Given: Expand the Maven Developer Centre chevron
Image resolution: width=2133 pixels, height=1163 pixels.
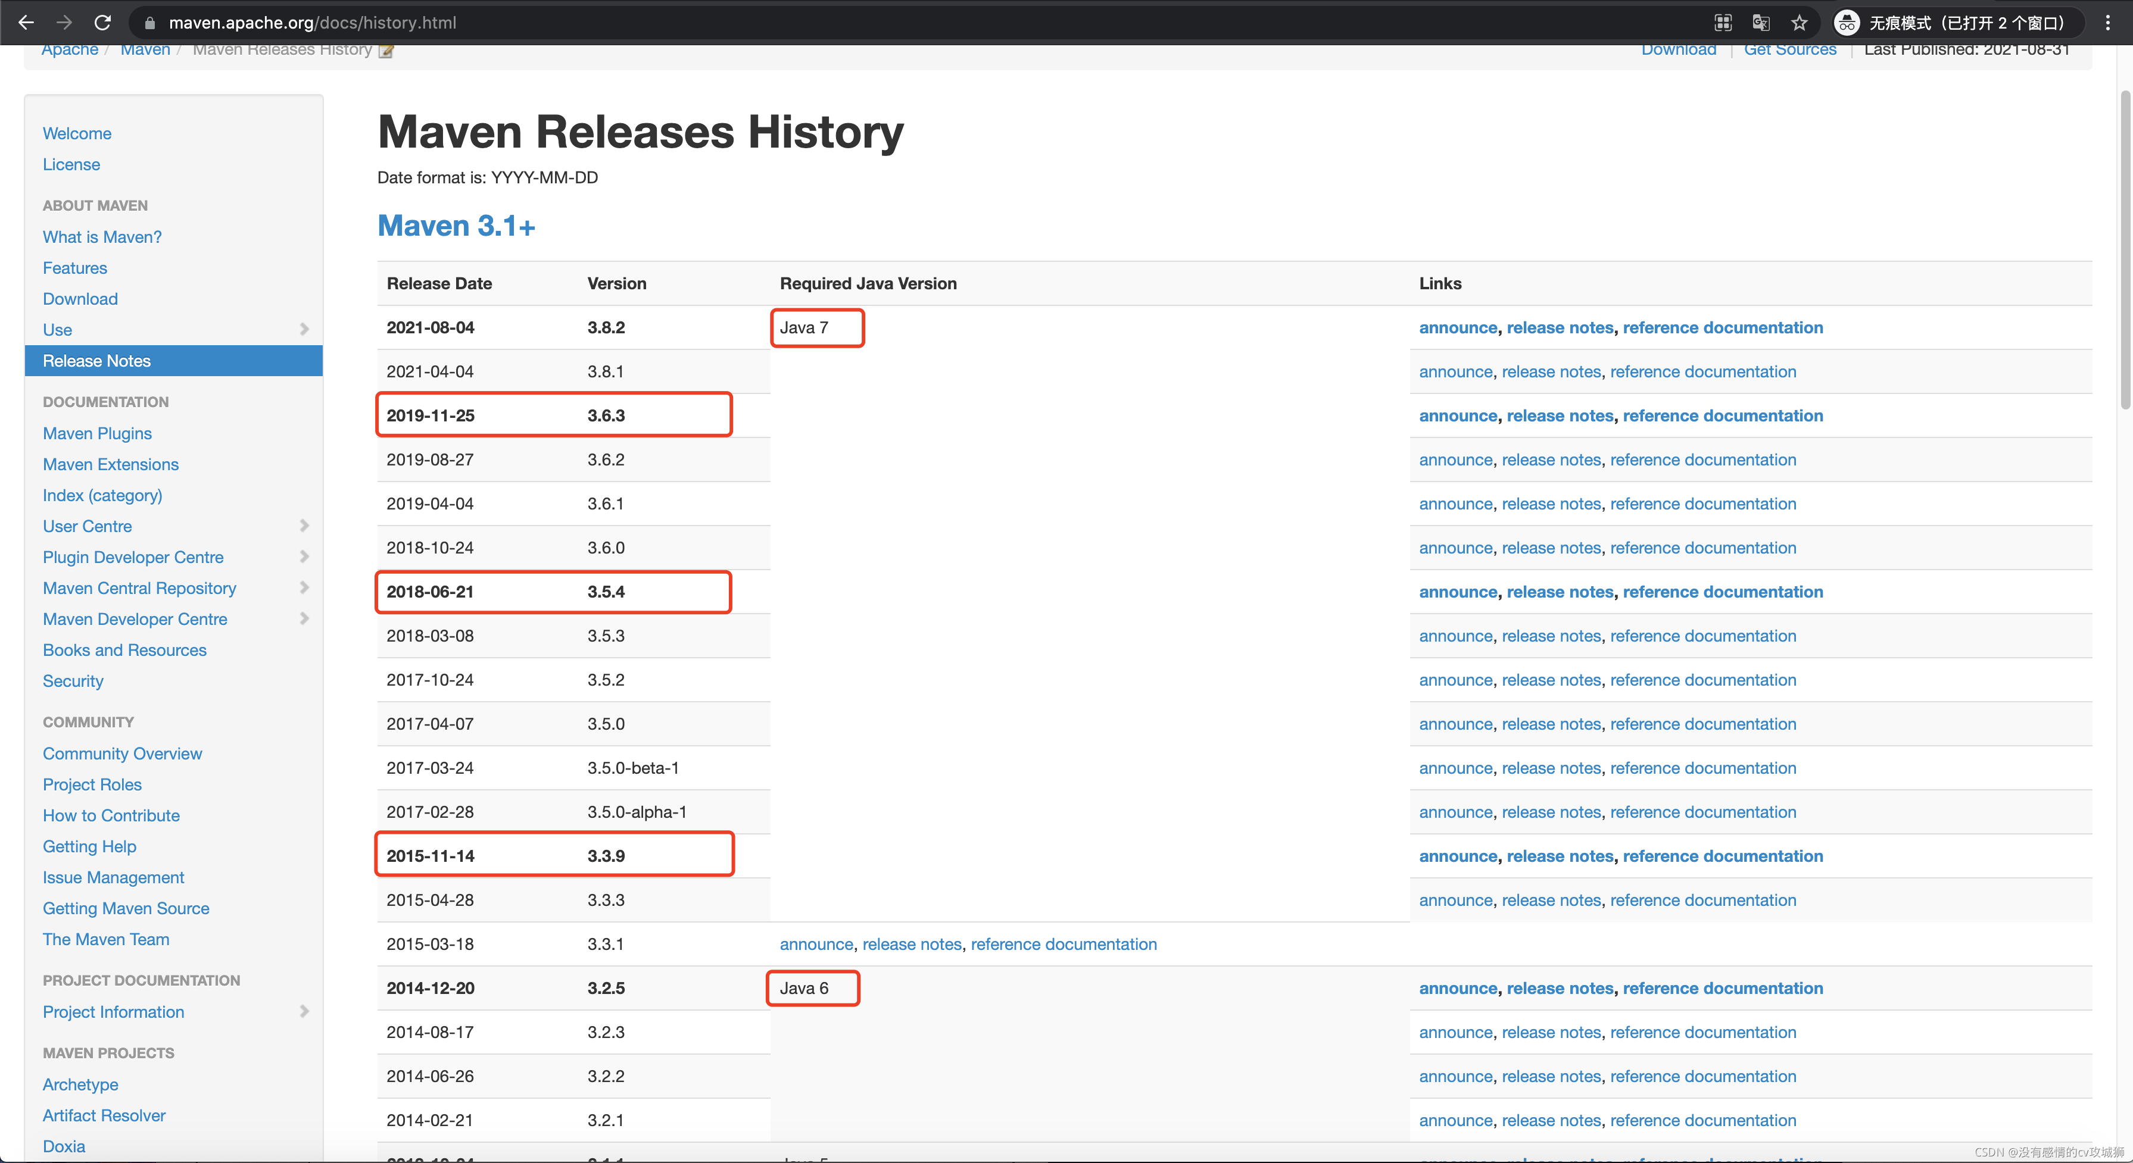Looking at the screenshot, I should point(304,618).
